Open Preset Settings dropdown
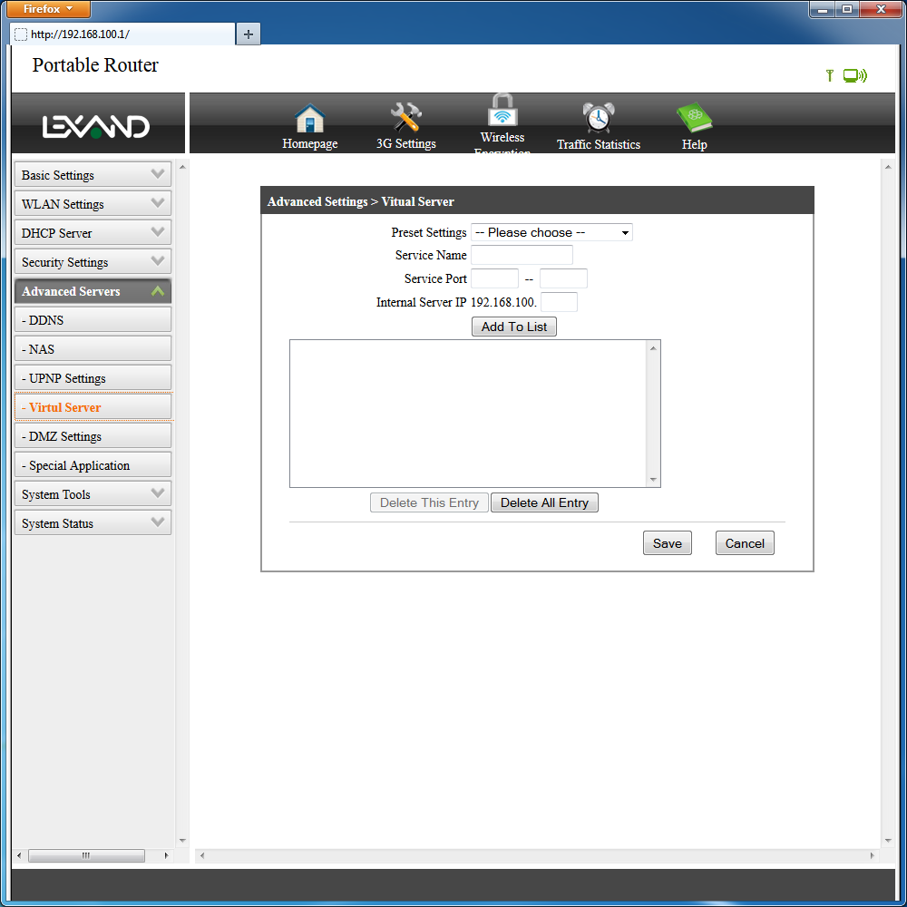Screen dimensions: 907x907 (551, 232)
